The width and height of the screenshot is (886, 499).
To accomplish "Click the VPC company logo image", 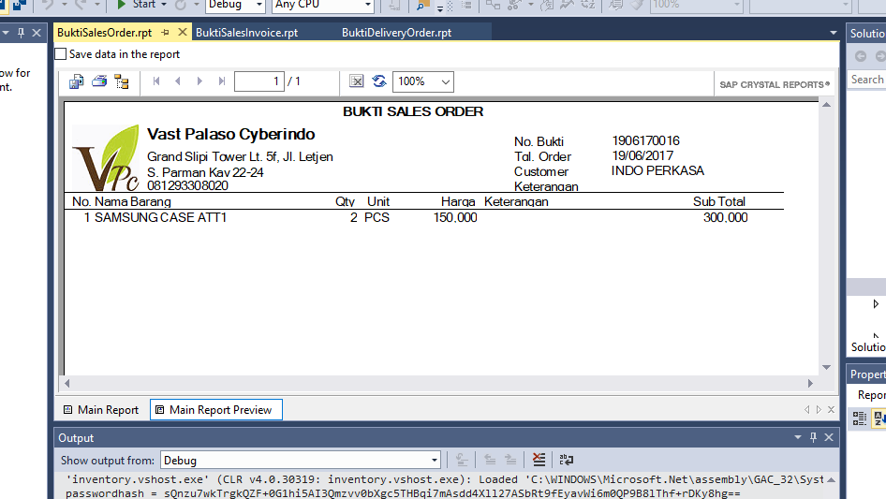I will point(106,157).
